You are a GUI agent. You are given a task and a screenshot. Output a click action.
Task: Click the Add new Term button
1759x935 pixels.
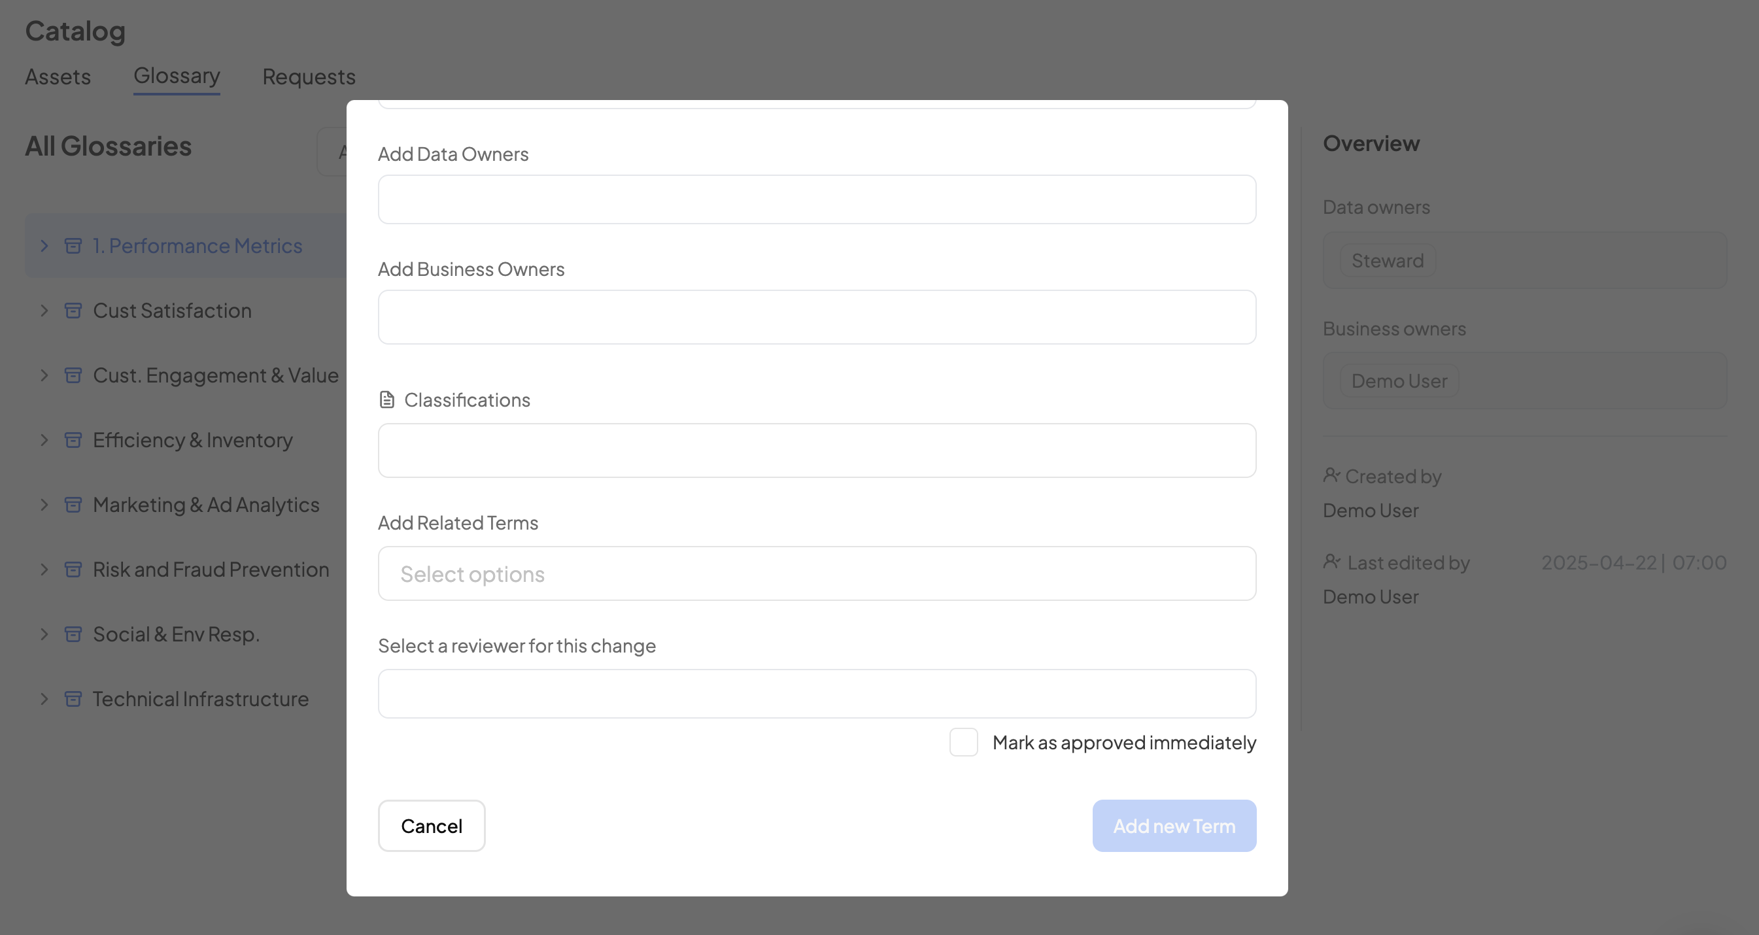(x=1174, y=826)
